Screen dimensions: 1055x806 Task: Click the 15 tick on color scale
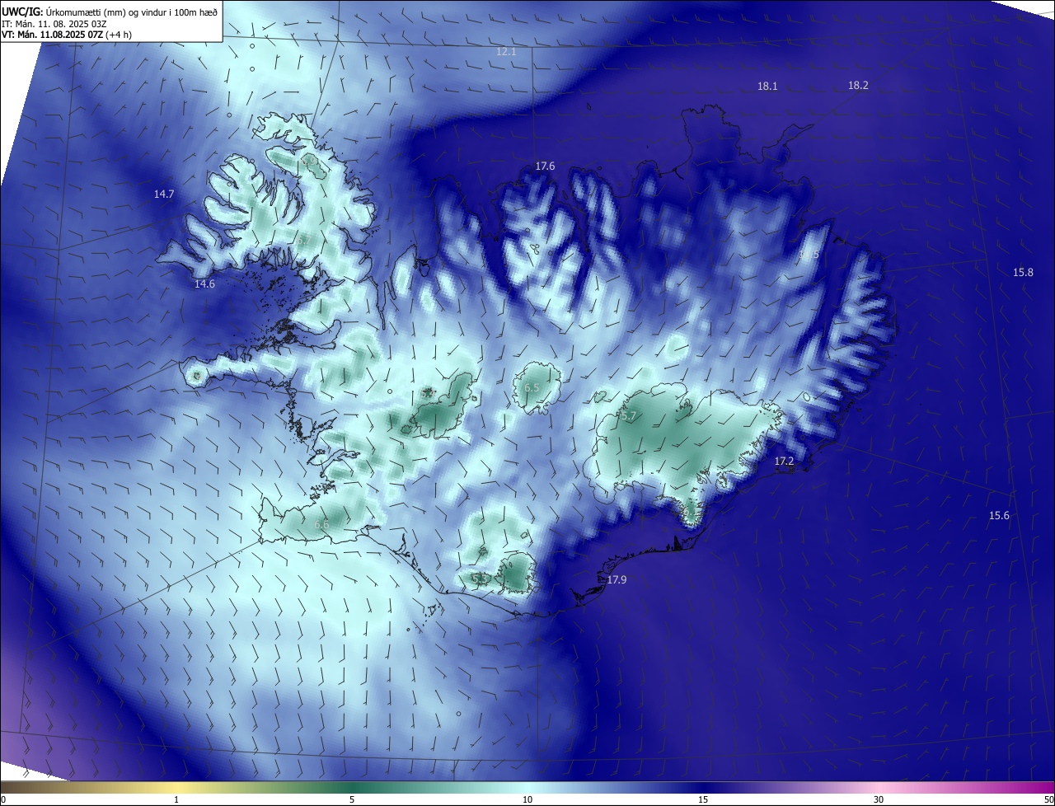pos(703,799)
